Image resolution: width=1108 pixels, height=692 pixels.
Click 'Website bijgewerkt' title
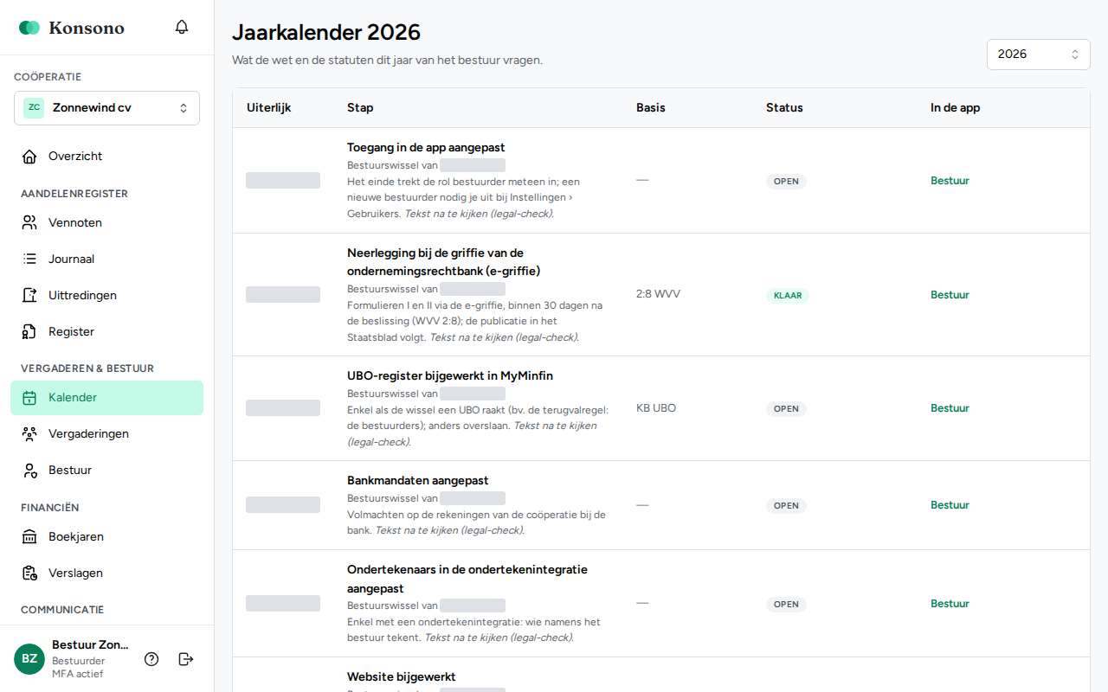[402, 677]
